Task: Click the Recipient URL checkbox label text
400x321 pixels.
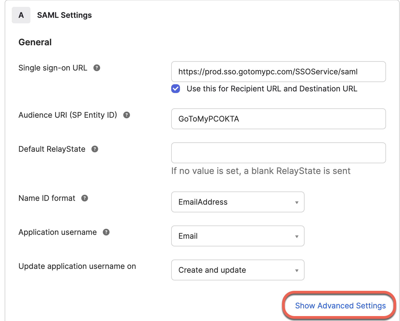Action: [x=272, y=89]
